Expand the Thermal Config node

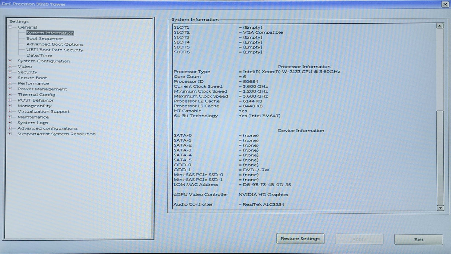(10, 95)
